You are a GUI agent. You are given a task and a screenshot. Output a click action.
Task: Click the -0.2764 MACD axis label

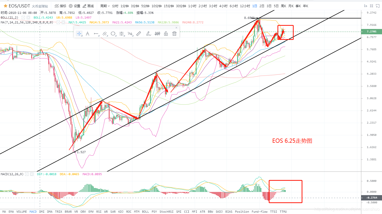[372, 198]
